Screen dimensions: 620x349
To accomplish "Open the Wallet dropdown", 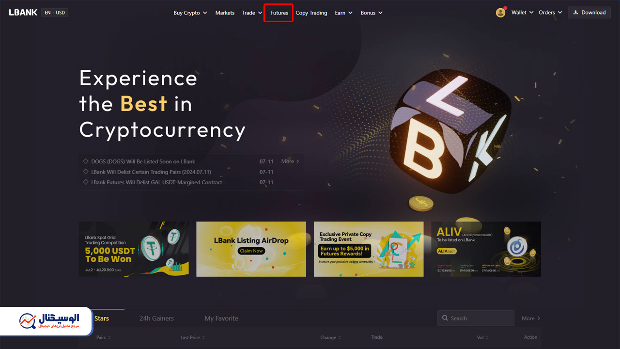I will (522, 13).
